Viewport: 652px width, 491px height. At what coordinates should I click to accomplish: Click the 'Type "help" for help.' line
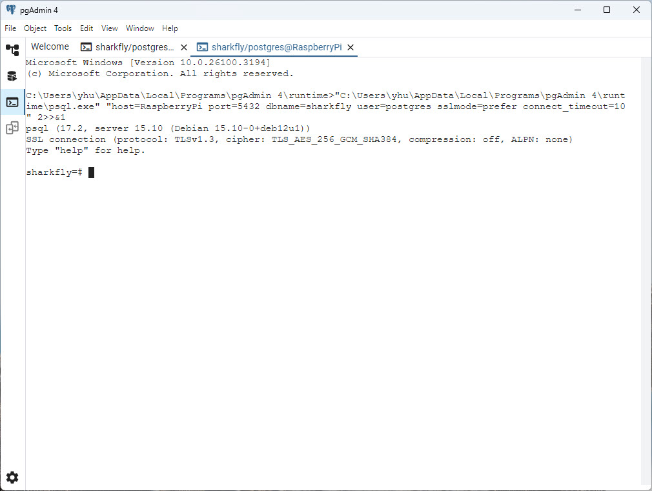tap(85, 150)
